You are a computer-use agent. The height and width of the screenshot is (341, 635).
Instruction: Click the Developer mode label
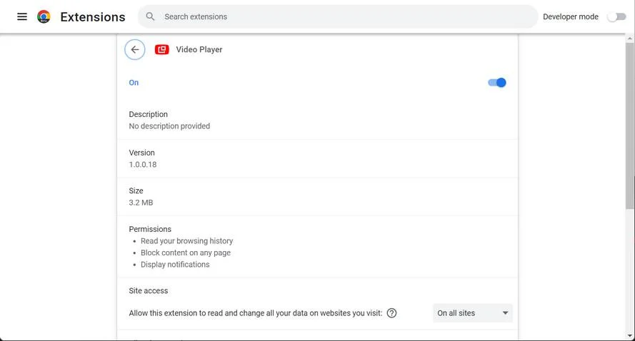click(570, 16)
